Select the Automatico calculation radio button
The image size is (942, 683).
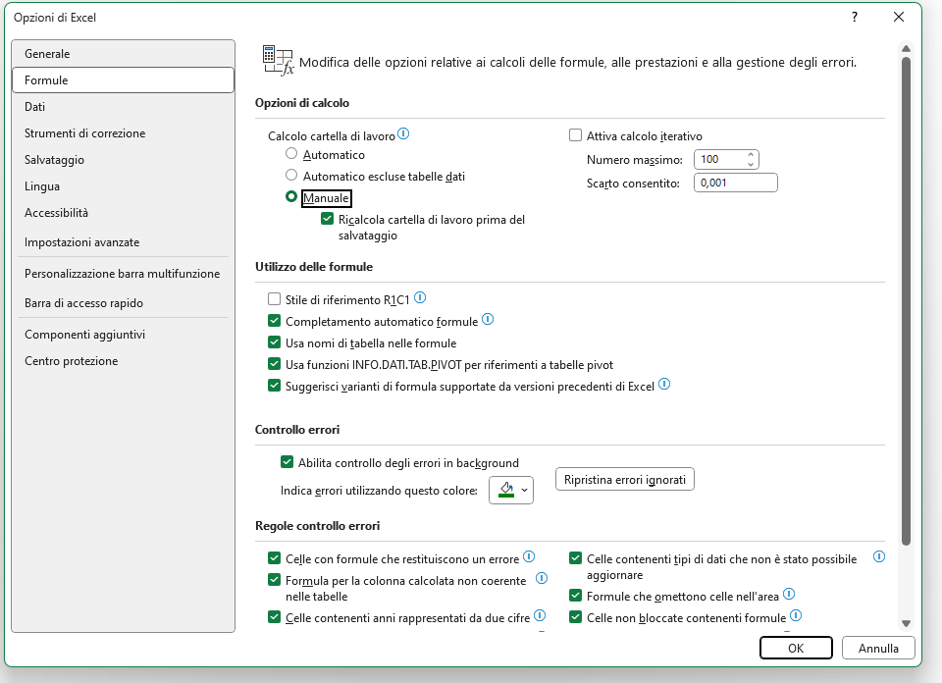pos(291,154)
